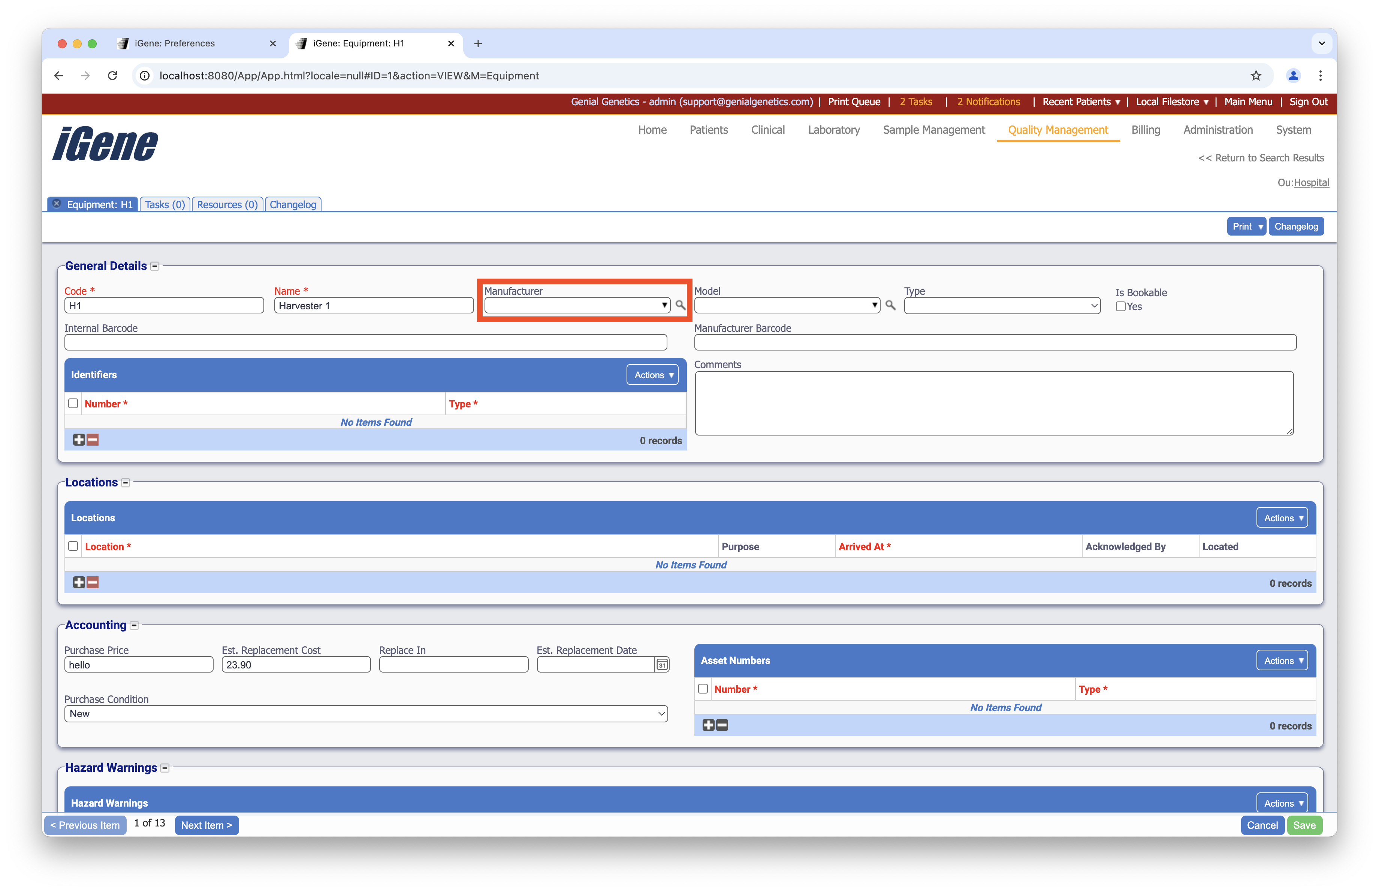Click the Model search magnifier icon

tap(891, 305)
